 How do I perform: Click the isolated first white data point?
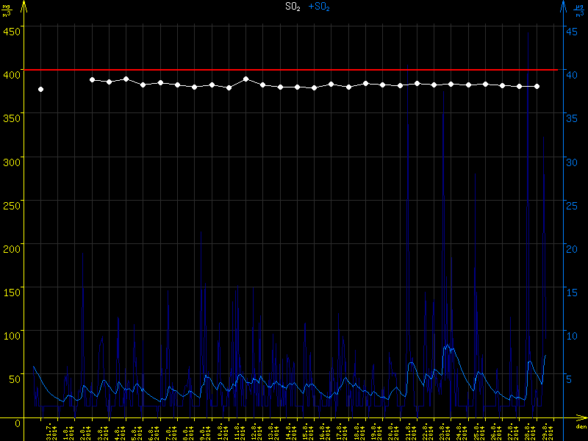click(x=40, y=89)
